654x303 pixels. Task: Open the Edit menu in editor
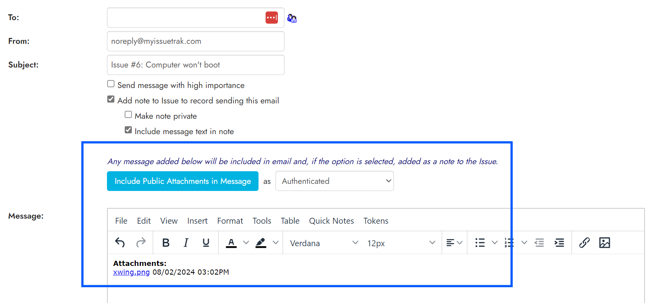point(144,221)
